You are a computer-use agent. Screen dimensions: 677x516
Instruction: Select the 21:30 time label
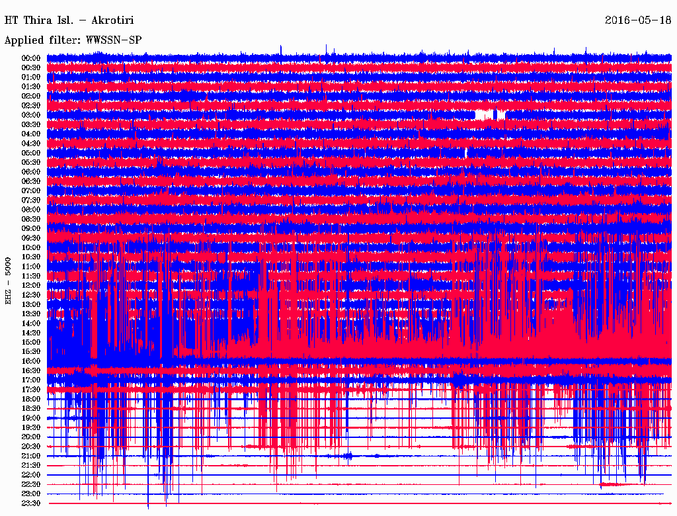pos(30,466)
